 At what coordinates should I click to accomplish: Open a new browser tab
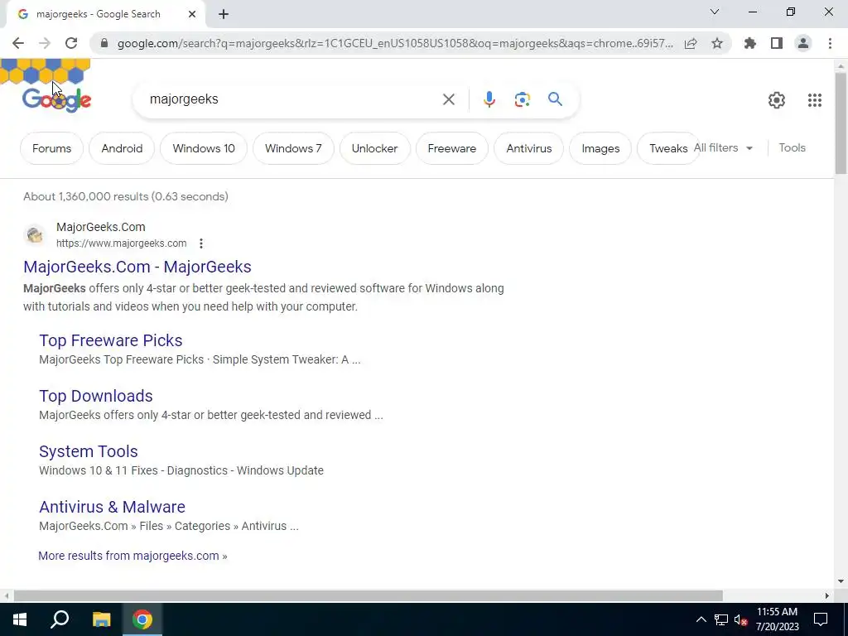(x=224, y=15)
